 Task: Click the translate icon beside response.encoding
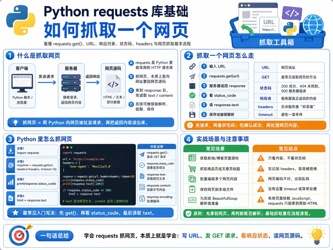[x=142, y=198]
